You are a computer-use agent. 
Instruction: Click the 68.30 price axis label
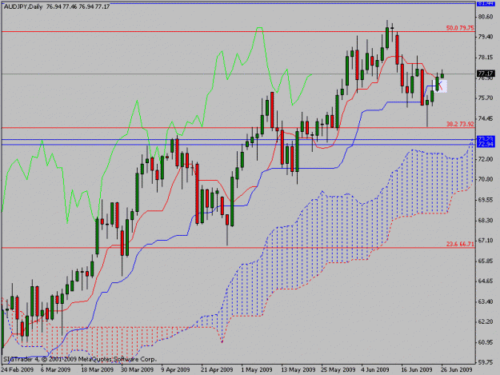pyautogui.click(x=486, y=220)
